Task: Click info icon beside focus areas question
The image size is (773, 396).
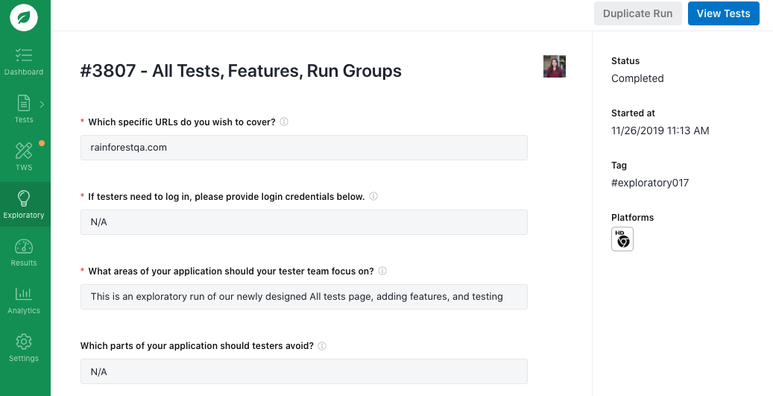Action: (382, 271)
